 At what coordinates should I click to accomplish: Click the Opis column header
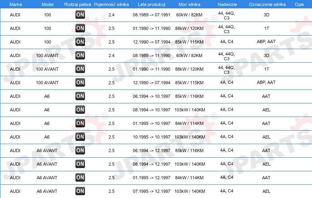point(299,4)
